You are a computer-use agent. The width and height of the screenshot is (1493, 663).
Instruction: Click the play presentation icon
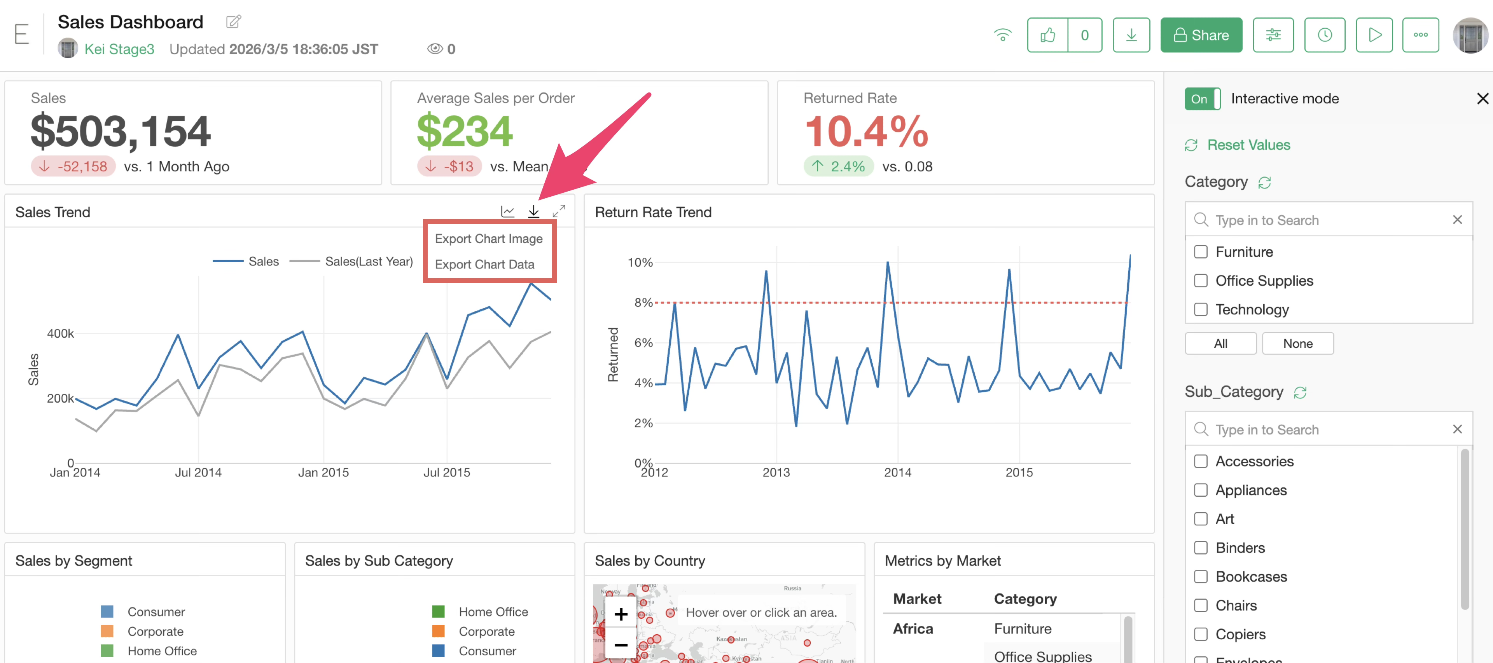click(1374, 35)
